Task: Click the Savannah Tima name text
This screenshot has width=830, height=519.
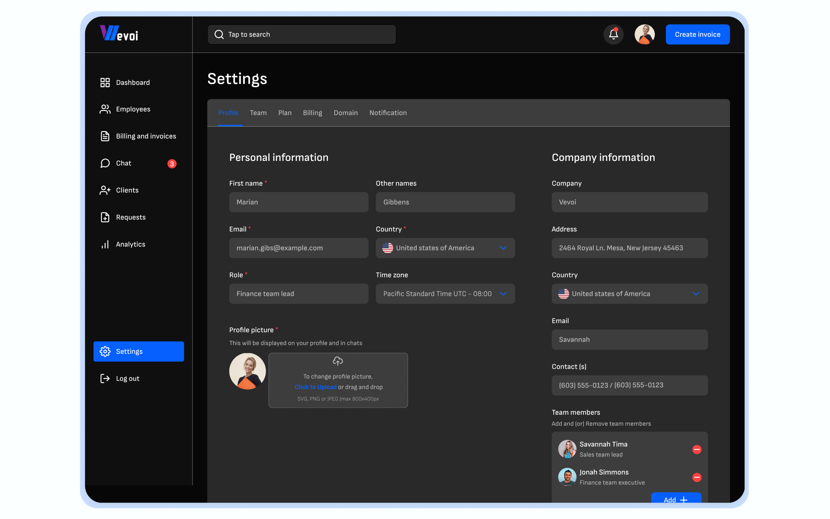Action: pos(603,444)
